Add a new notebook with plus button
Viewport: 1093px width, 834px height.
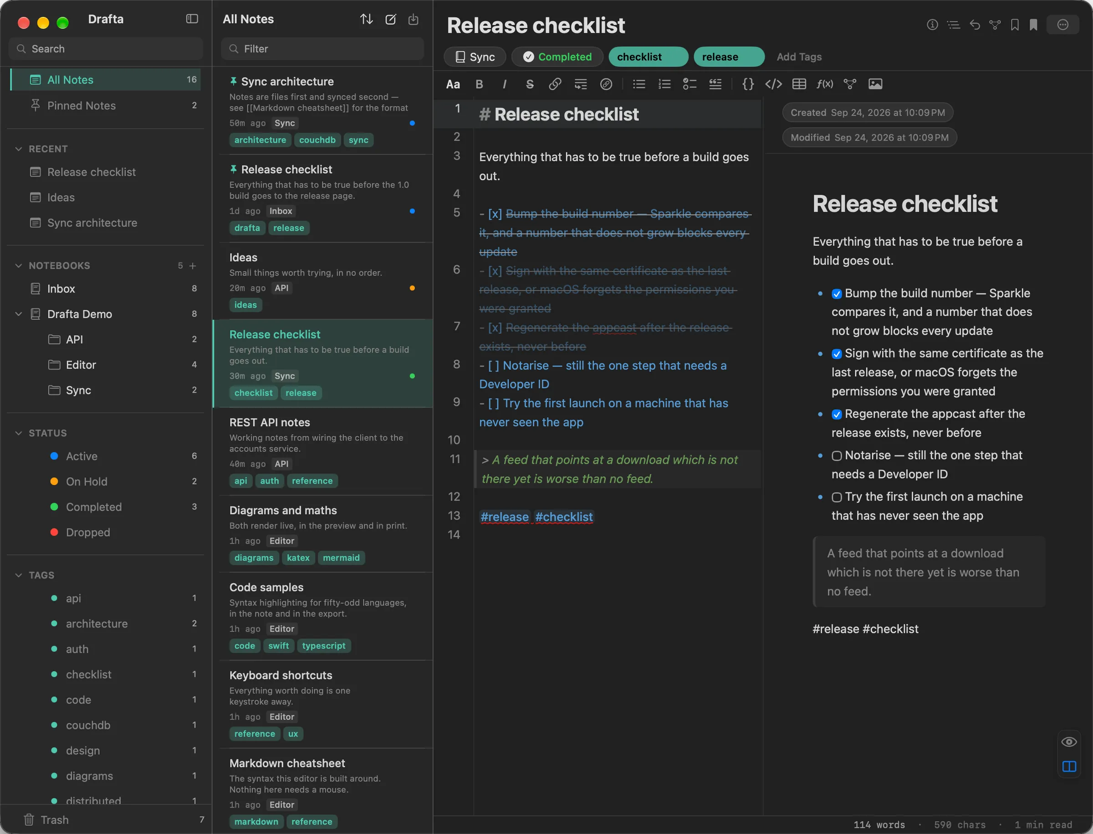pyautogui.click(x=193, y=266)
